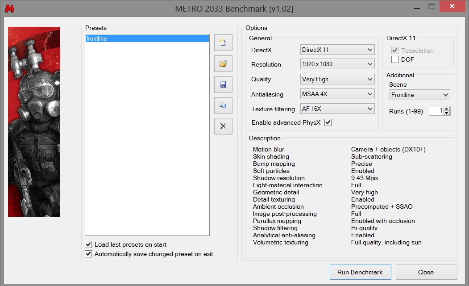Click the 'Shadow resolution' label
Viewport: 469px width, 286px height.
(x=279, y=178)
